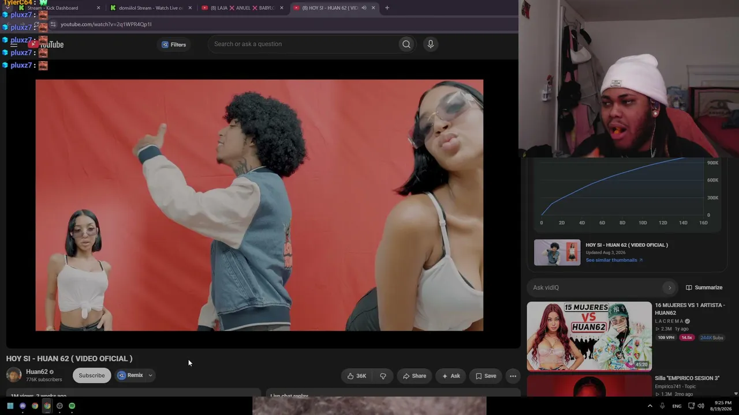739x415 pixels.
Task: Click the magnifier search icon
Action: coord(406,44)
